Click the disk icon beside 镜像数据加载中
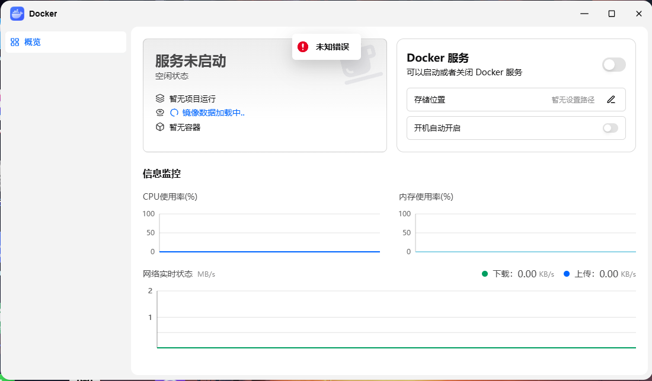The height and width of the screenshot is (381, 652). [160, 113]
